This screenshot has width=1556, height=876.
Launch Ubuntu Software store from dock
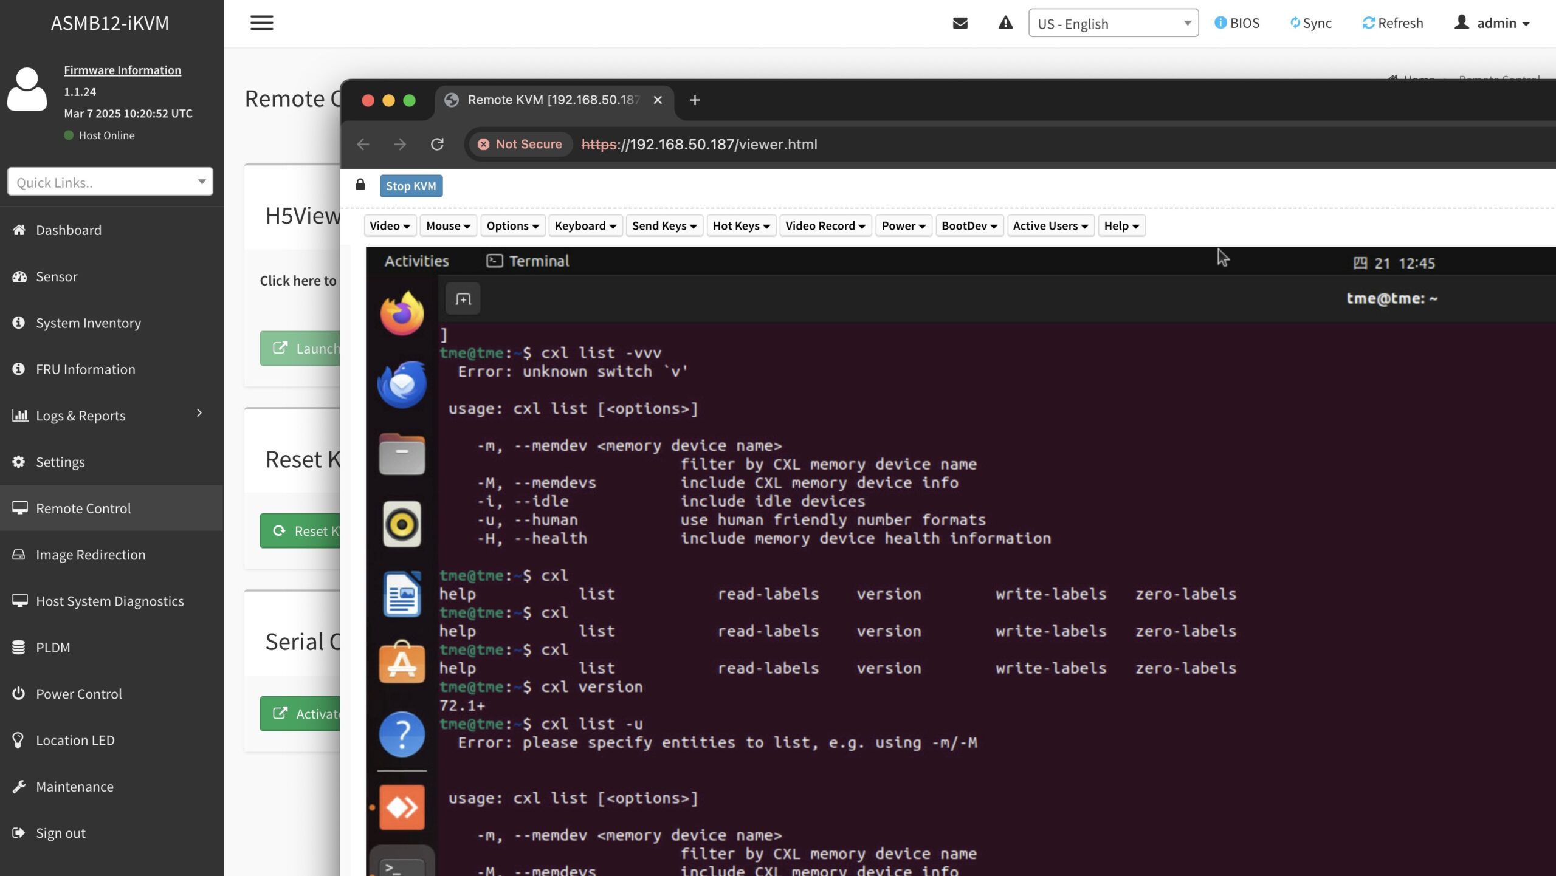402,663
